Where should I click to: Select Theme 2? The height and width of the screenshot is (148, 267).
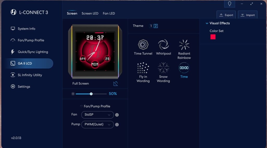tap(156, 26)
